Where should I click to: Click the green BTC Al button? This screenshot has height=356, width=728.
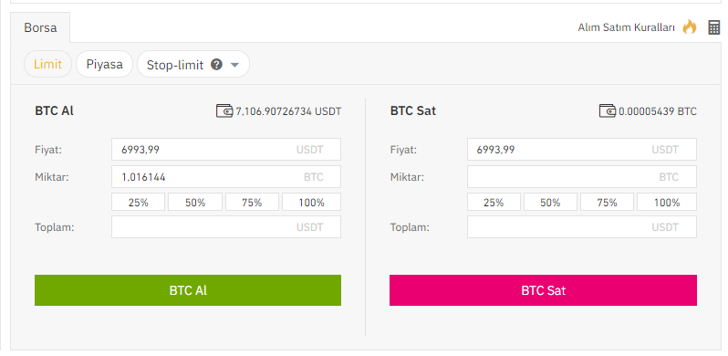[x=188, y=290]
